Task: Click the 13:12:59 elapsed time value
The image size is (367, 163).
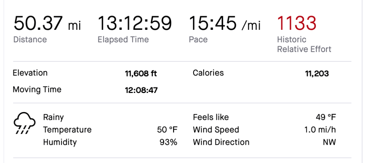Action: (x=135, y=23)
